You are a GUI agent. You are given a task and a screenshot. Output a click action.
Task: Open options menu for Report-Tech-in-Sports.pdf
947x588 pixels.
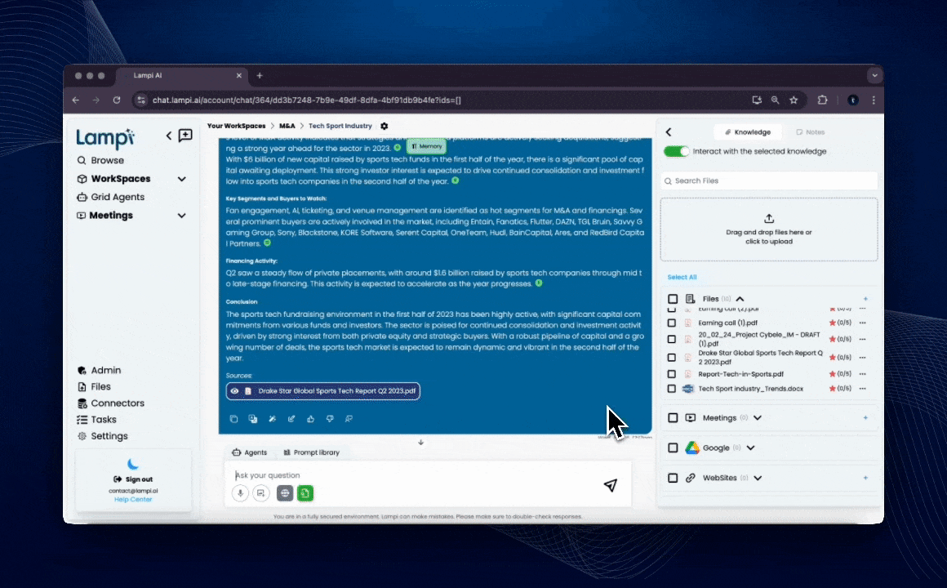point(862,374)
